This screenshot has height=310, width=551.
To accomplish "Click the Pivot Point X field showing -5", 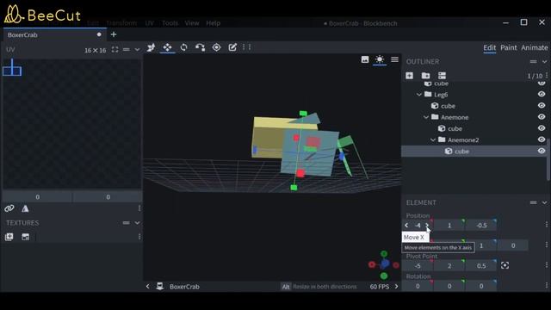I will (418, 266).
